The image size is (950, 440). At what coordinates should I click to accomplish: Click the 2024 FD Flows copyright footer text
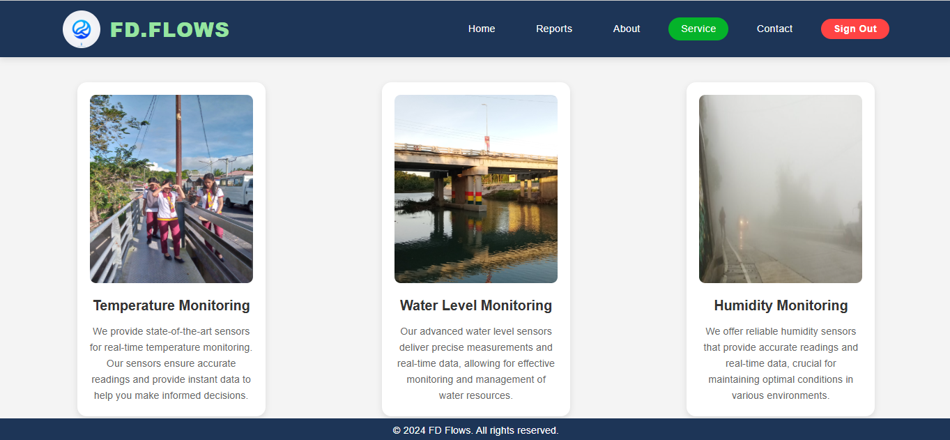475,430
